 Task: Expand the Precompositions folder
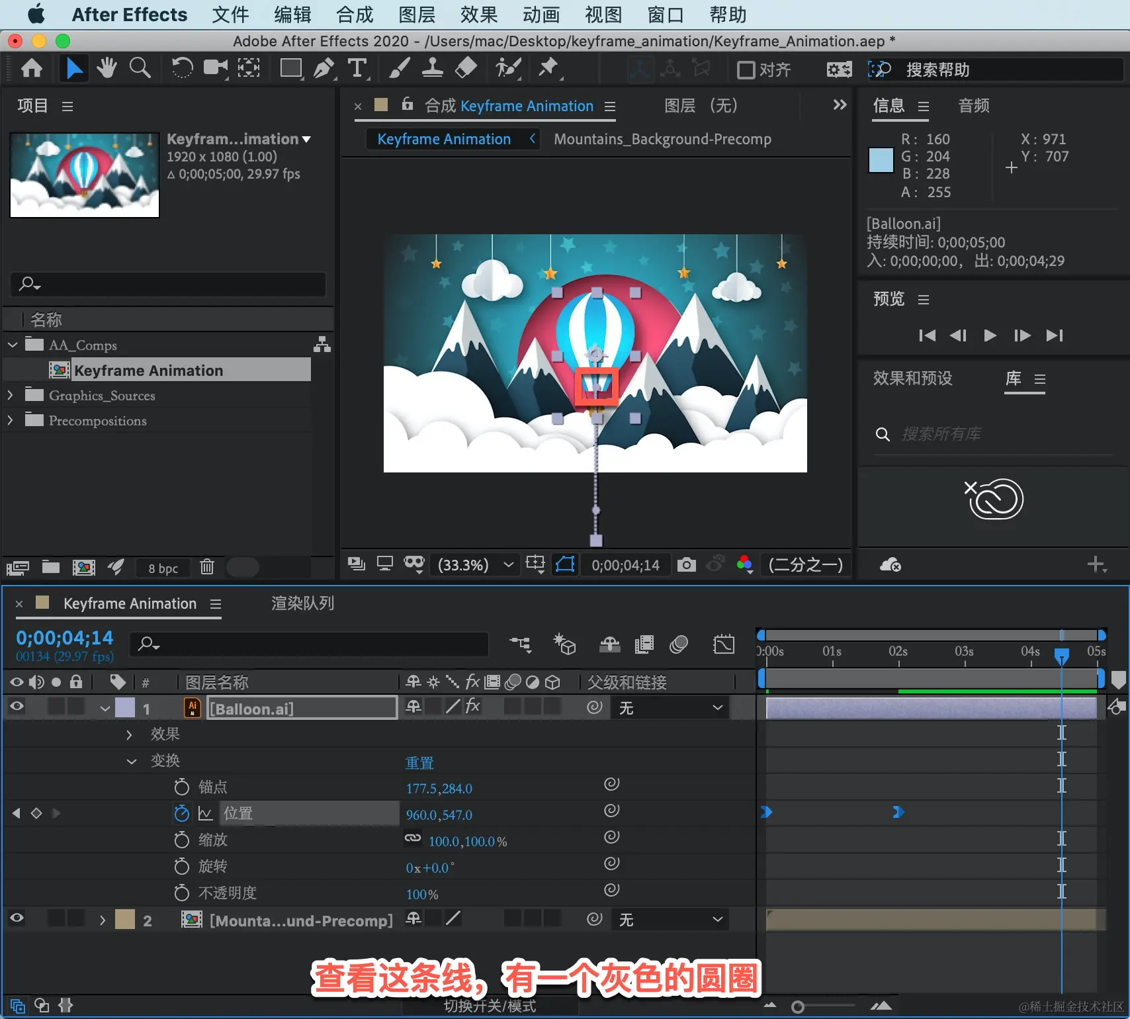pos(10,420)
